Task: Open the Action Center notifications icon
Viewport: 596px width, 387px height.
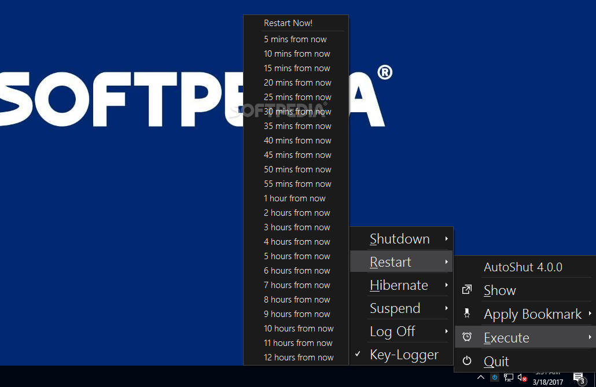Action: pos(580,379)
